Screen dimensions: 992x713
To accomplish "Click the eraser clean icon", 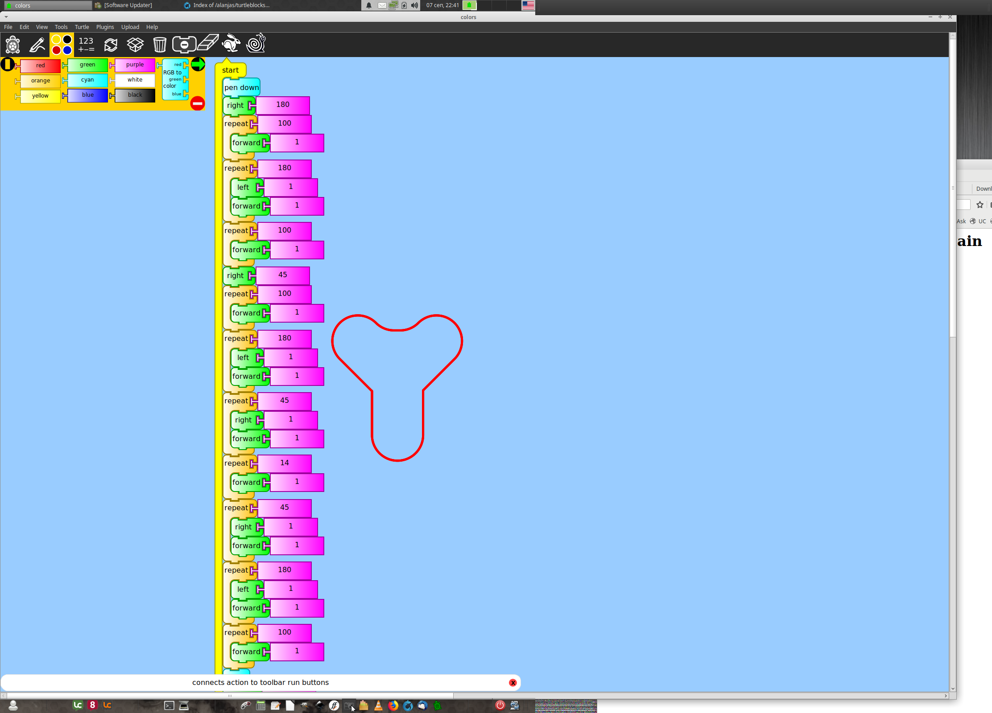I will (x=208, y=43).
